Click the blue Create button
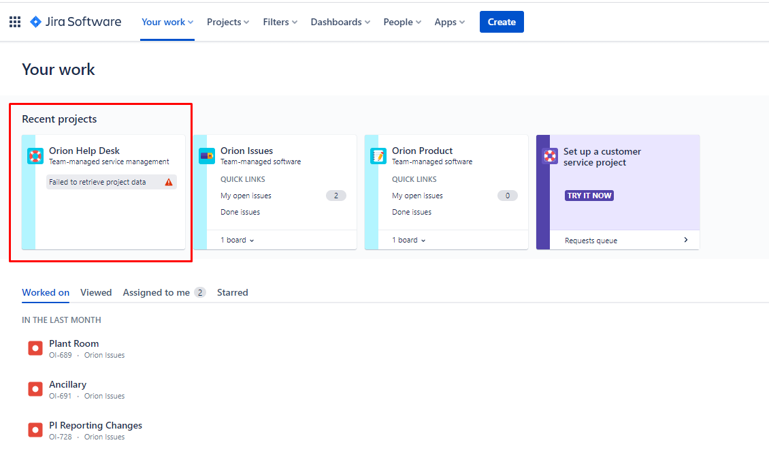The width and height of the screenshot is (769, 449). (502, 22)
